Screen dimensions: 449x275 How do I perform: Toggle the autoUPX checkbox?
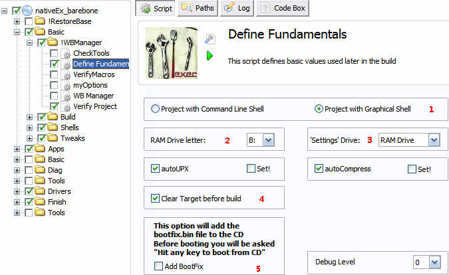click(x=155, y=168)
